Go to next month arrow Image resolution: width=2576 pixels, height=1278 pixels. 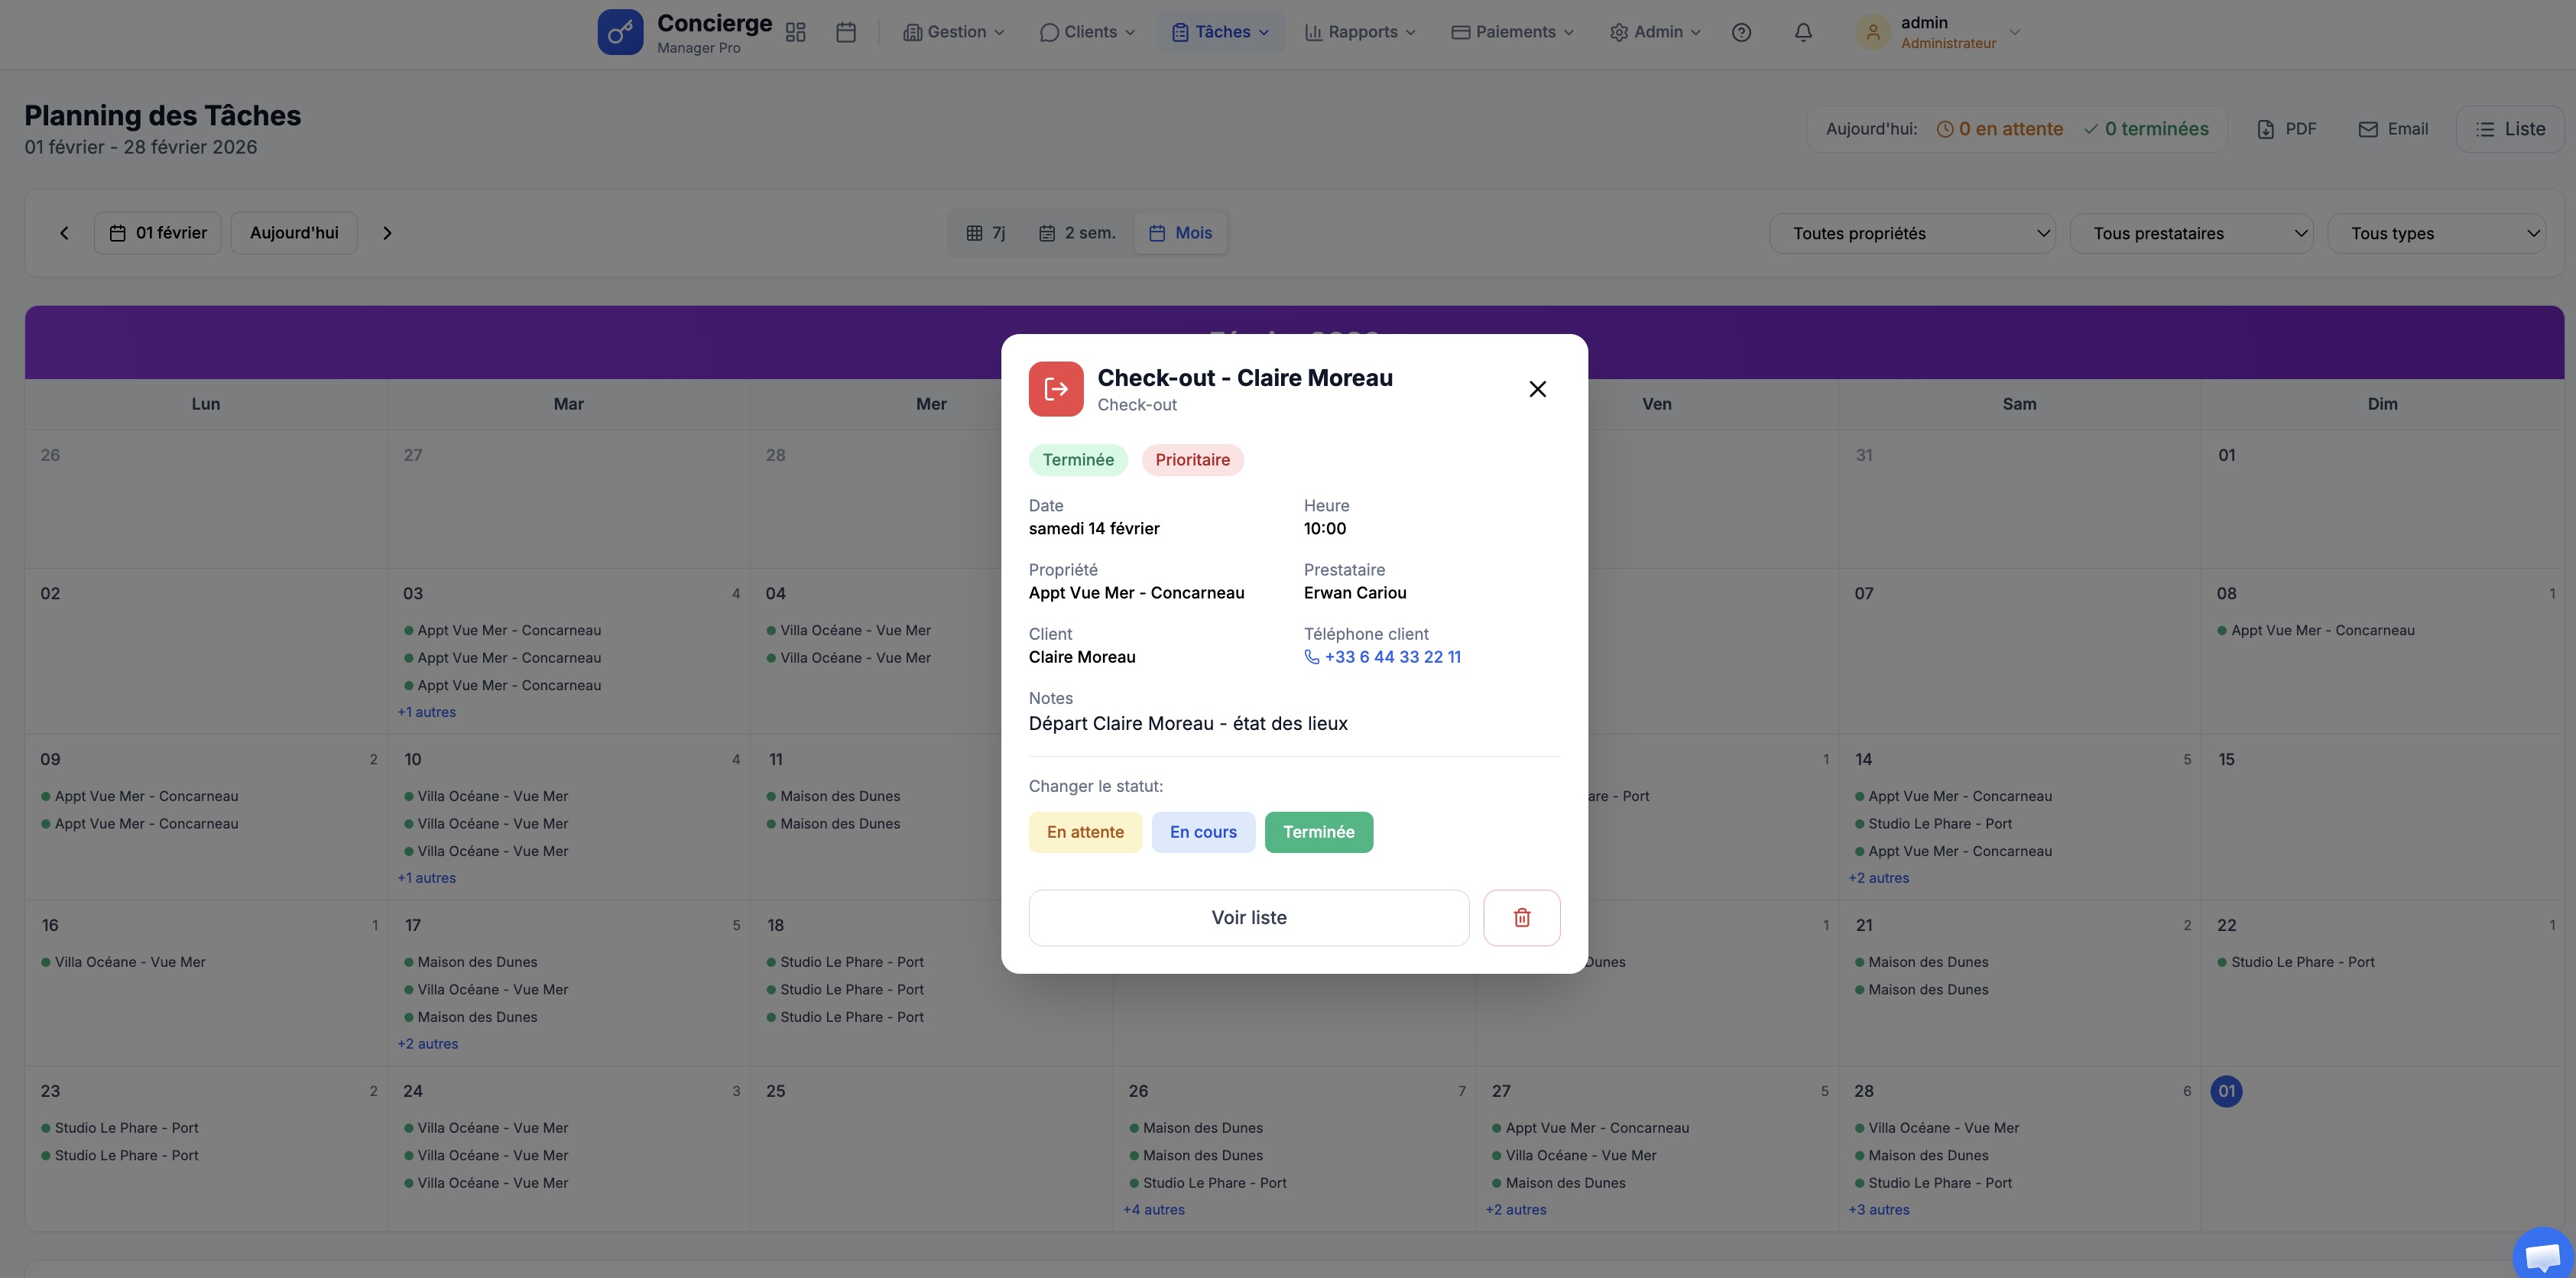(x=387, y=233)
